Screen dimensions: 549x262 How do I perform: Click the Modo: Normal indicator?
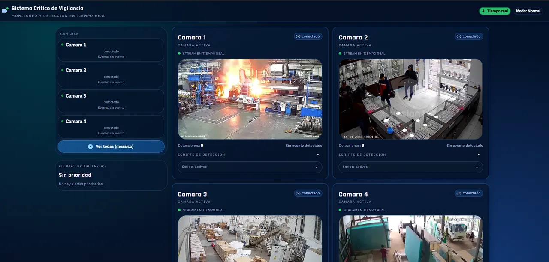pos(528,11)
